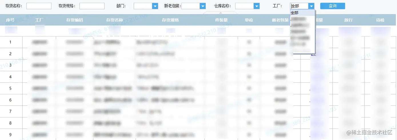This screenshot has height=140, width=397.
Task: Collapse the open 工厂 dropdown
Action: [311, 6]
